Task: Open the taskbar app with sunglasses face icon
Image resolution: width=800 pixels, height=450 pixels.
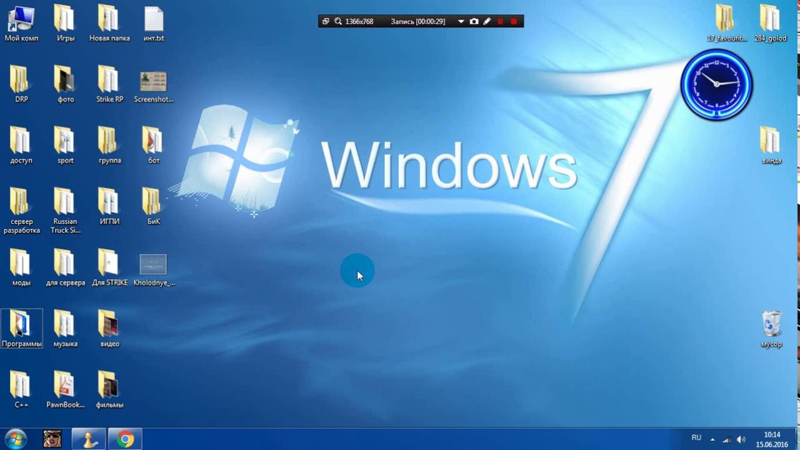Action: click(52, 439)
